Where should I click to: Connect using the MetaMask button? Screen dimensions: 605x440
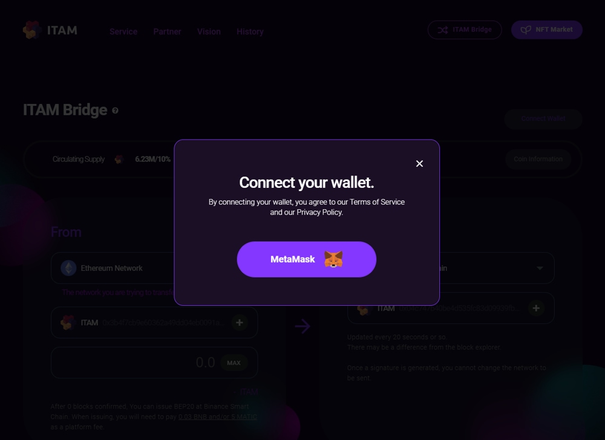(306, 259)
